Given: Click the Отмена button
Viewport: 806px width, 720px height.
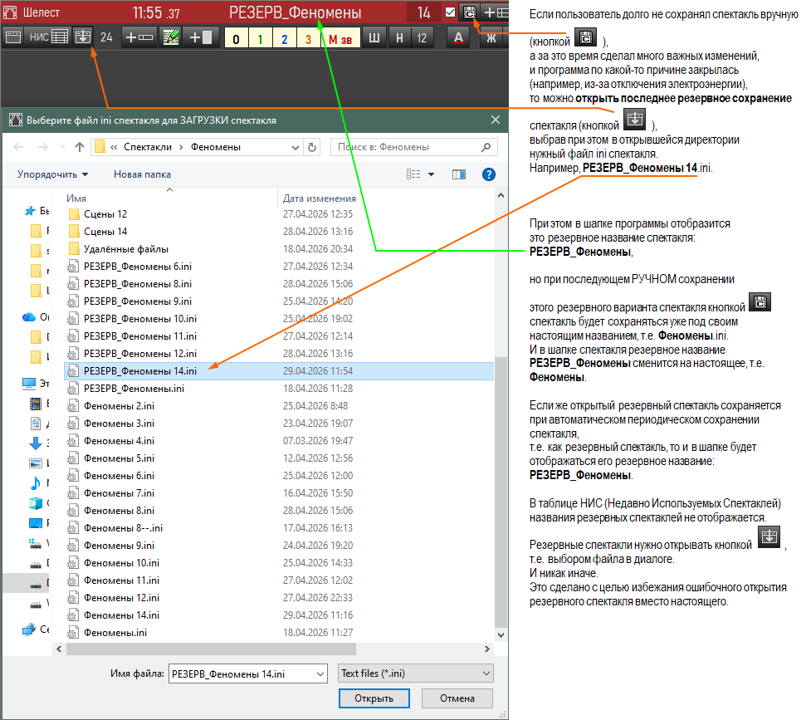Looking at the screenshot, I should [457, 698].
